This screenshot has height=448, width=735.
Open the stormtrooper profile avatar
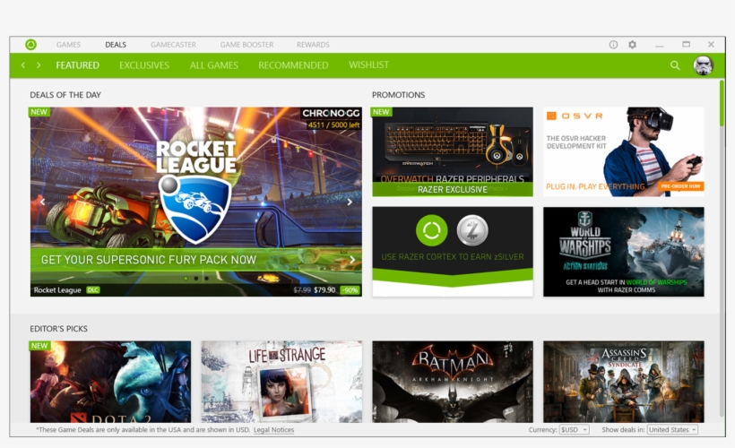click(703, 65)
